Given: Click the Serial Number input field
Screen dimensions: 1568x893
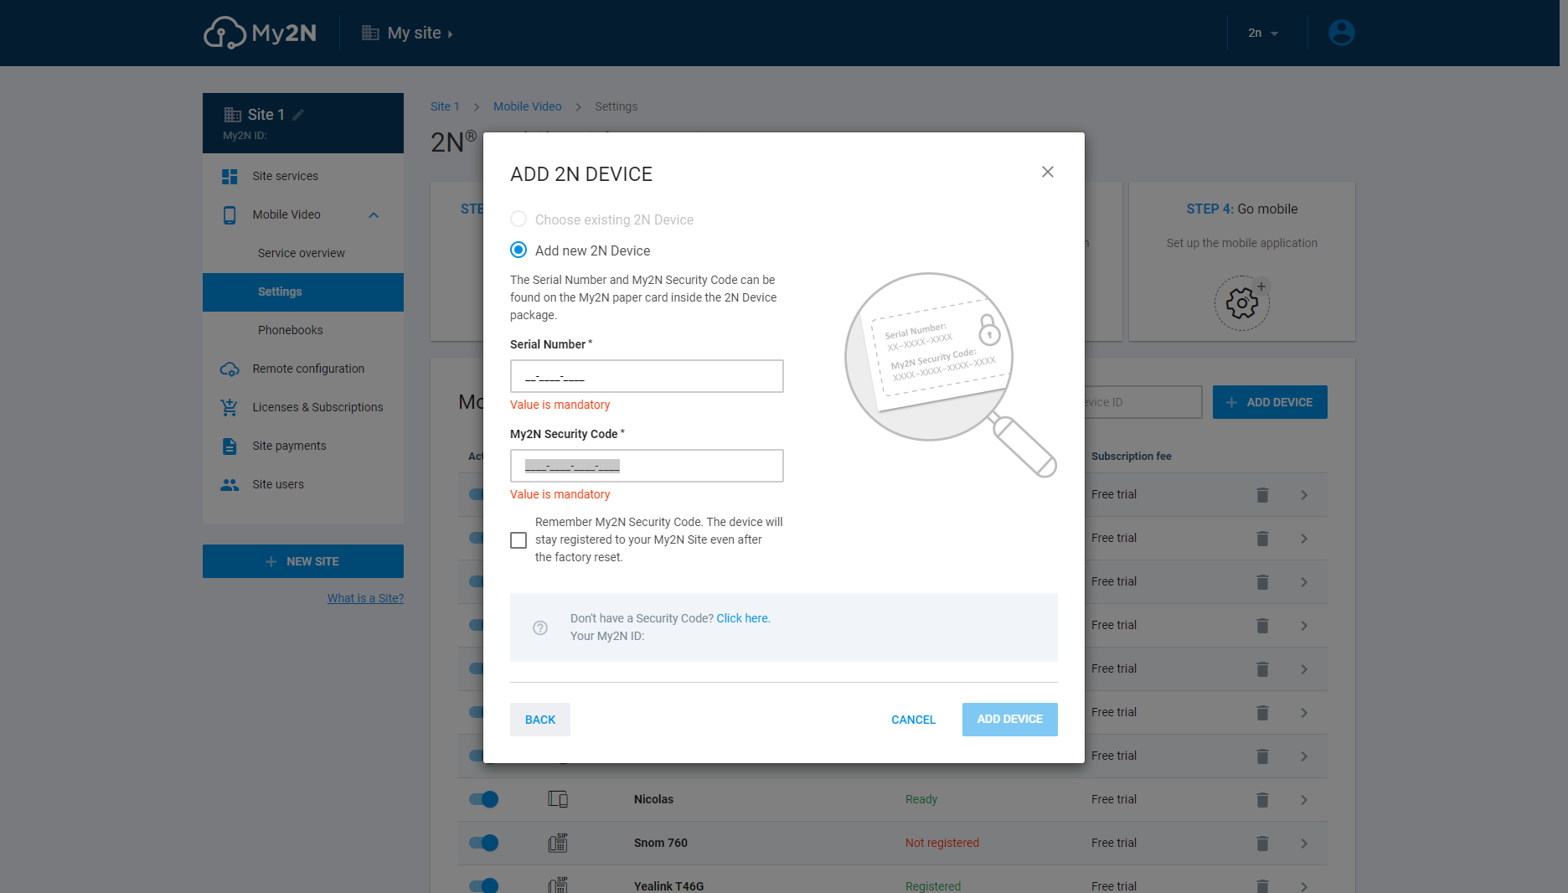Looking at the screenshot, I should pyautogui.click(x=646, y=376).
